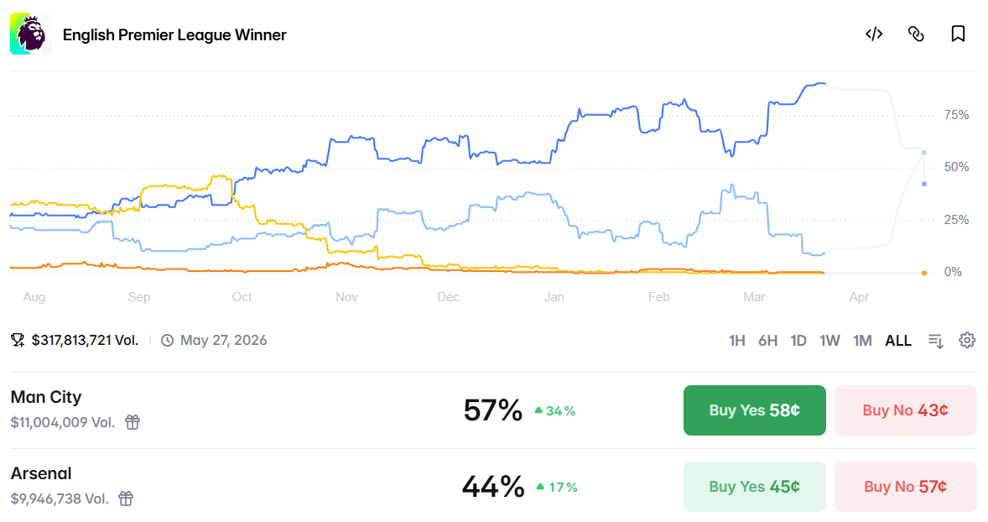The height and width of the screenshot is (522, 988).
Task: Open the chart settings gear
Action: [967, 340]
